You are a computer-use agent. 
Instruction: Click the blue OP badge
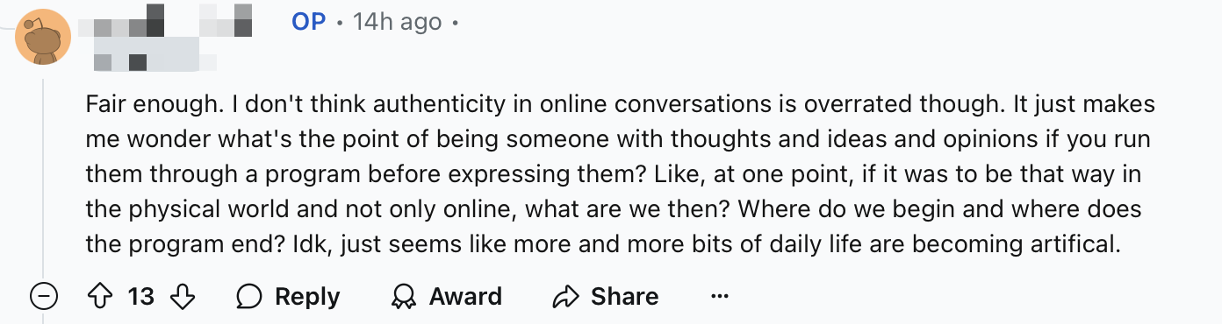pos(309,22)
